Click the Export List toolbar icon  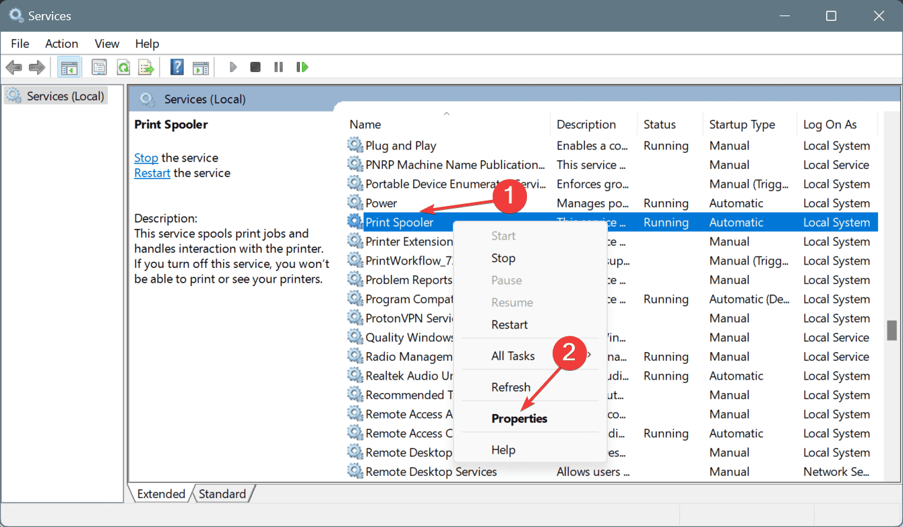[x=146, y=67]
